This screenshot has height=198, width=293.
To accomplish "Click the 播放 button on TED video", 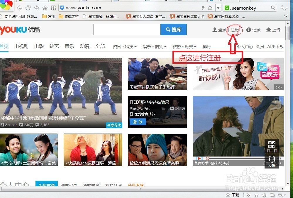I will (138, 122).
